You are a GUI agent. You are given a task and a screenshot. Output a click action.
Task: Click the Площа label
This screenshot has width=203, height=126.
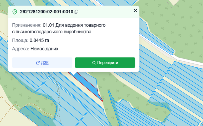20,40
